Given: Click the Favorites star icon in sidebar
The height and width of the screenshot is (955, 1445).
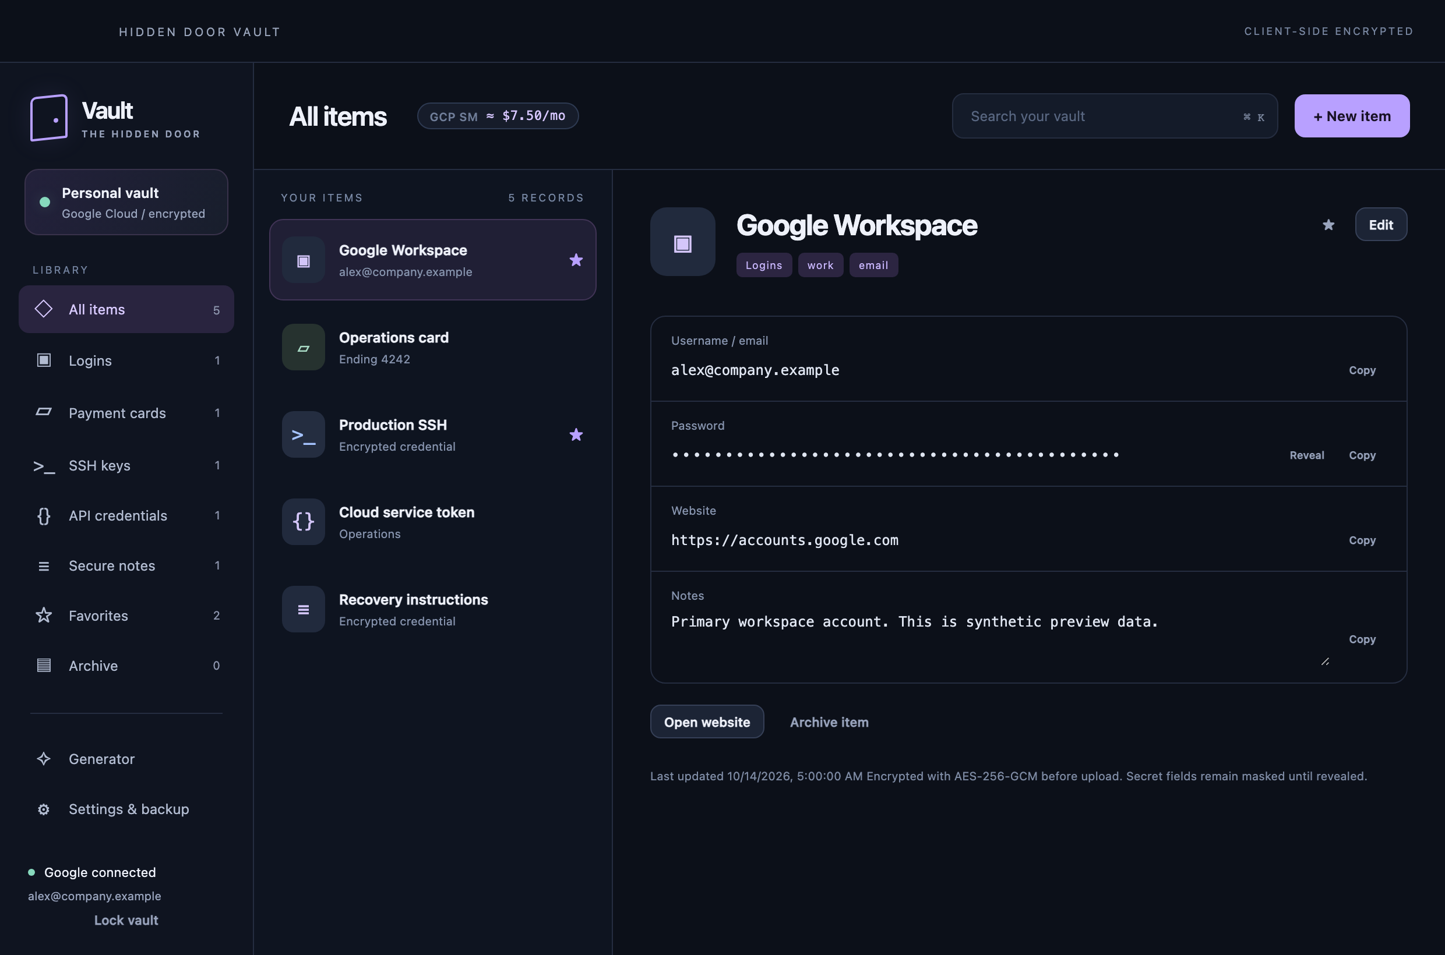Looking at the screenshot, I should pyautogui.click(x=43, y=615).
